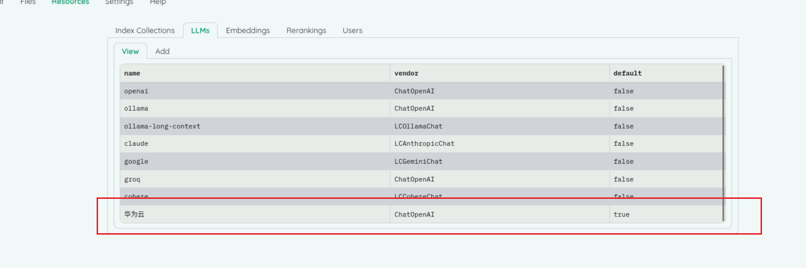Click ChatOpenAI vendor in groq row
The height and width of the screenshot is (268, 806).
pos(500,179)
